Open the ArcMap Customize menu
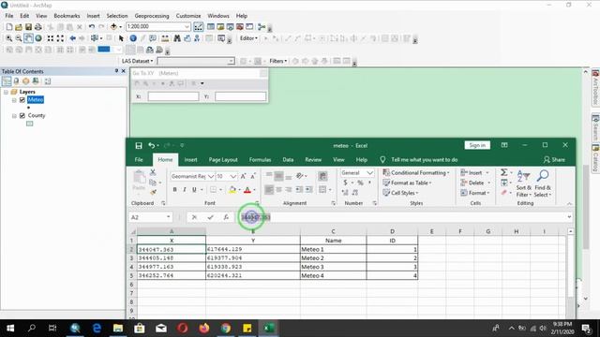This screenshot has height=337, width=600. coord(188,16)
